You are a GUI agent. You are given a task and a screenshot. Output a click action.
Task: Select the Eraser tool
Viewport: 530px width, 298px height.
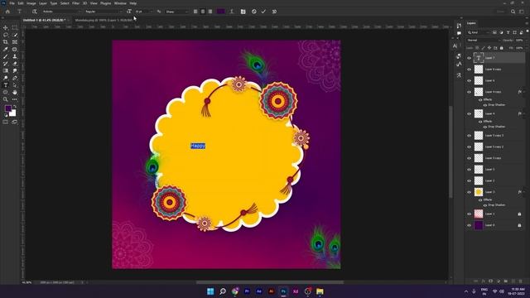point(15,64)
